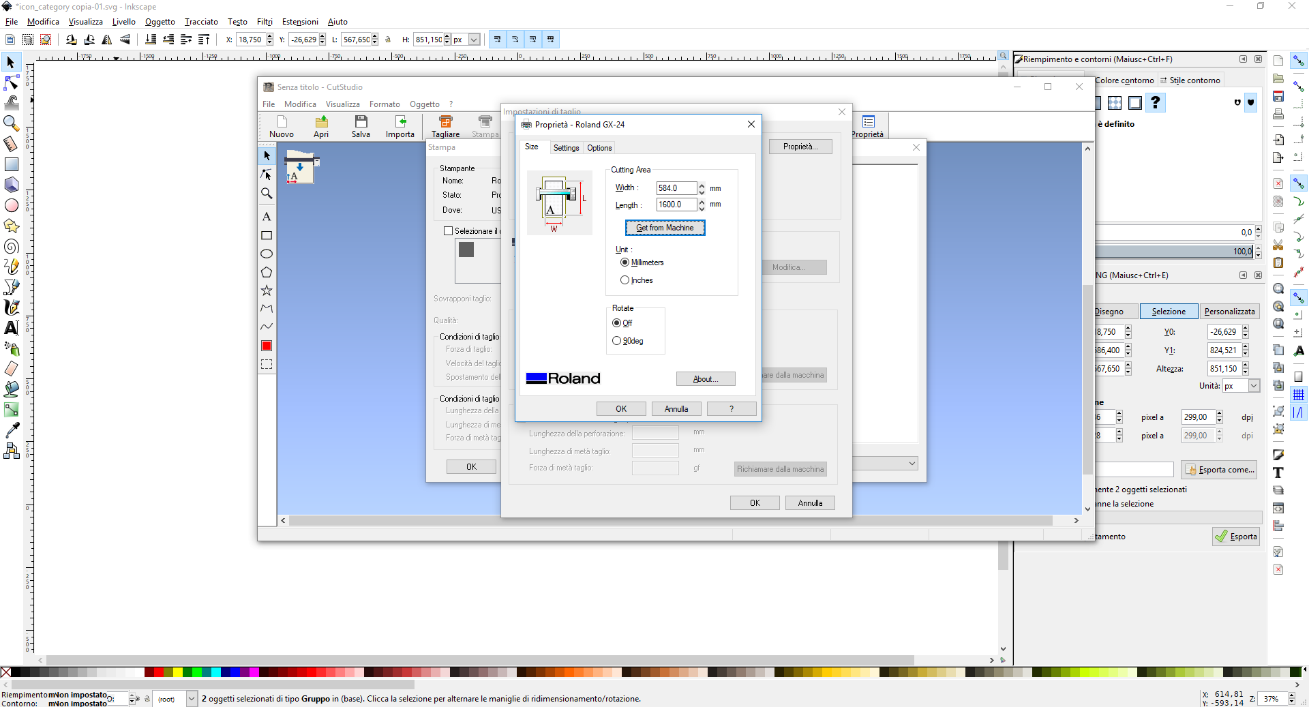Select CutStudio text A tool
The height and width of the screenshot is (707, 1309).
point(267,217)
